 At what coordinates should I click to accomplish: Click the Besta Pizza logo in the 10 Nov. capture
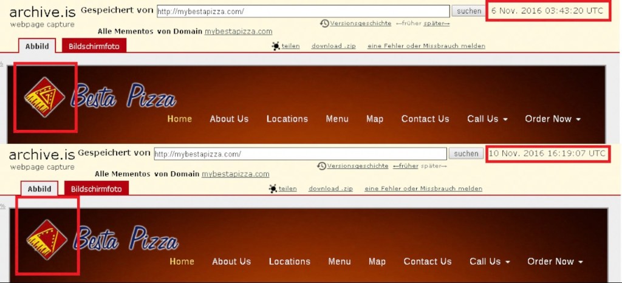pos(48,238)
